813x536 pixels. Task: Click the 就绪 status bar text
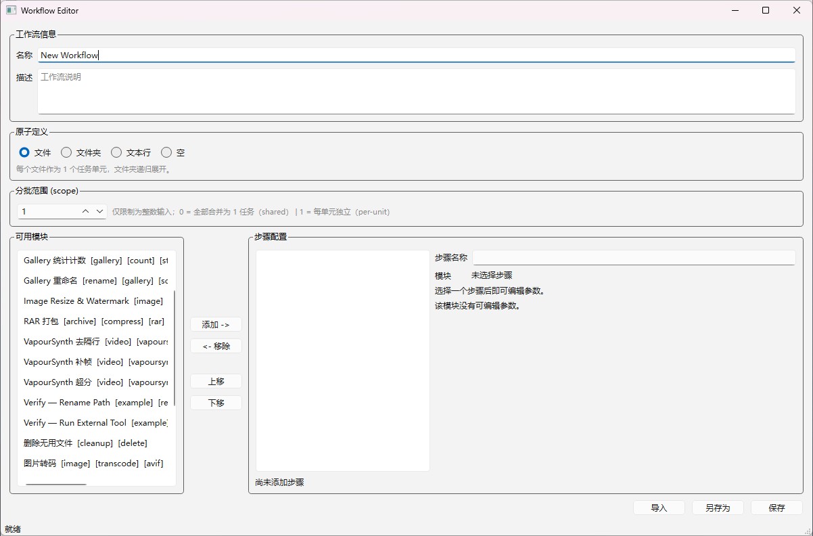(12, 529)
